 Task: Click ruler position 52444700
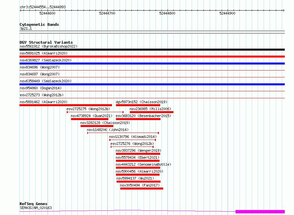pos(107,13)
